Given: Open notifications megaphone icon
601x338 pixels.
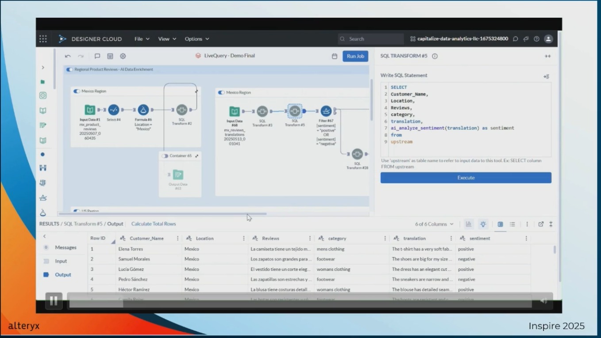Looking at the screenshot, I should (526, 39).
